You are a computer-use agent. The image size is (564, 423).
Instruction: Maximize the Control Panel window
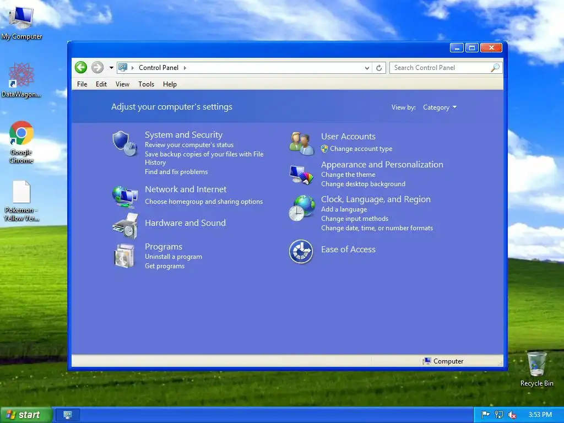472,48
